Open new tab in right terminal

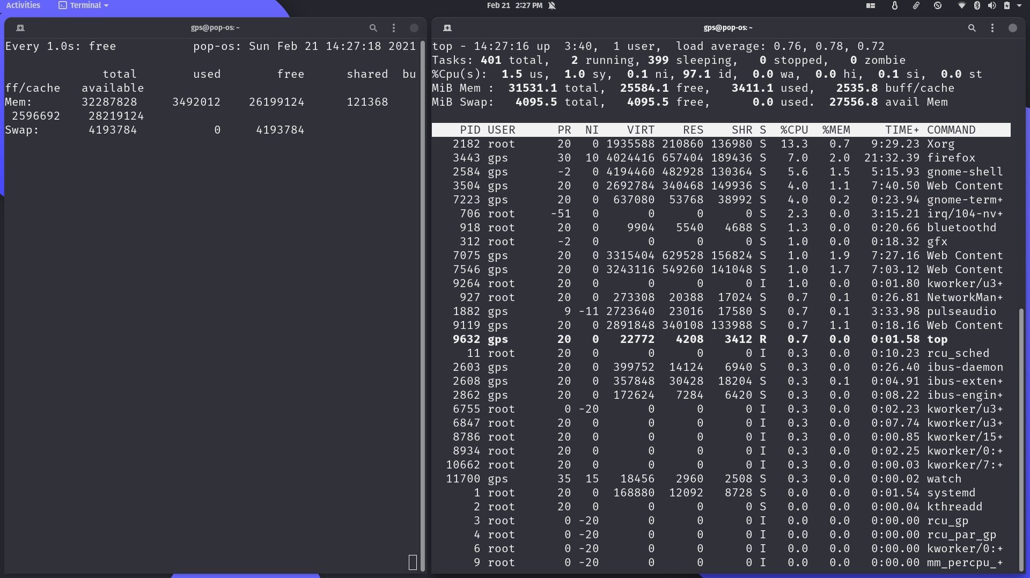pos(447,28)
